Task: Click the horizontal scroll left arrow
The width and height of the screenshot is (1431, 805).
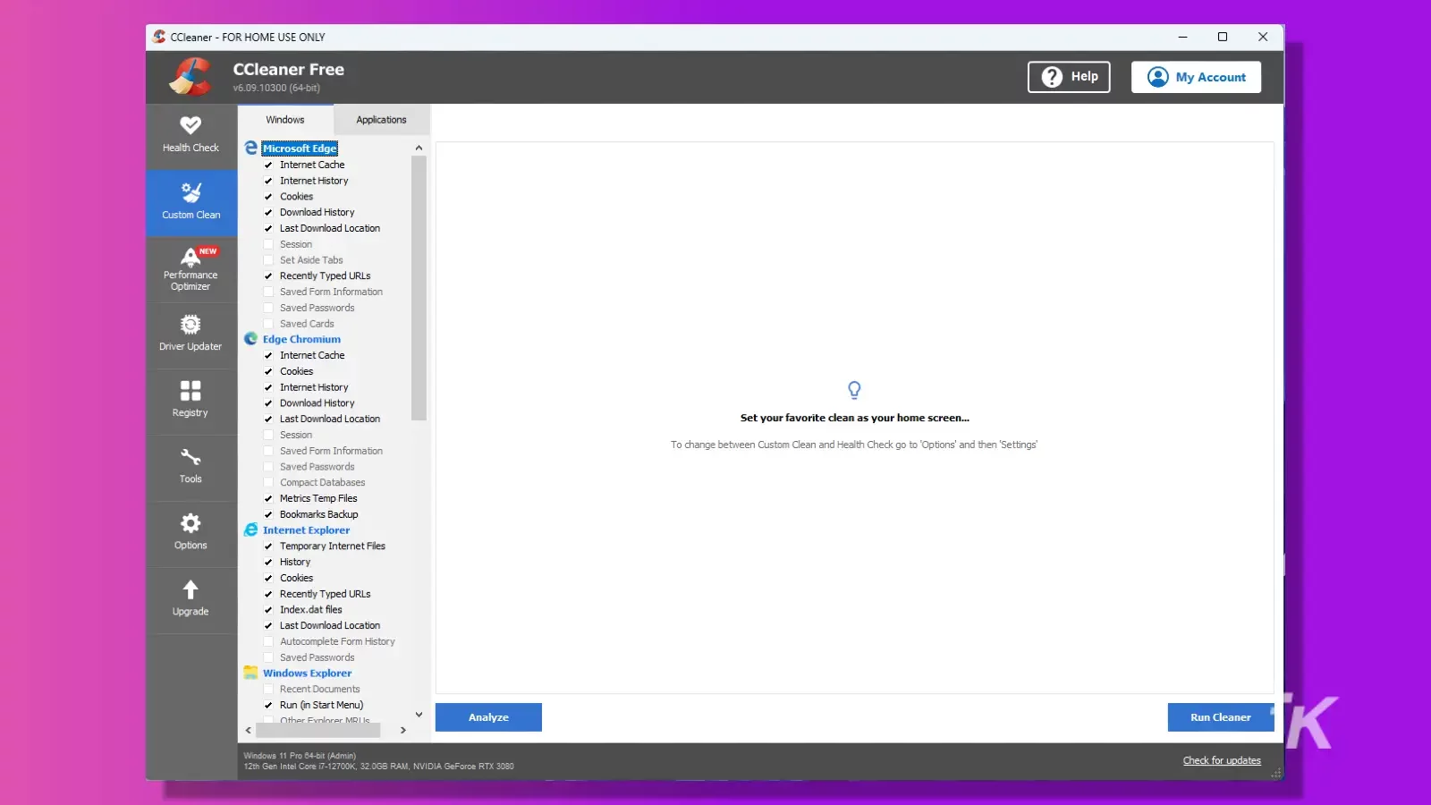Action: (x=249, y=730)
